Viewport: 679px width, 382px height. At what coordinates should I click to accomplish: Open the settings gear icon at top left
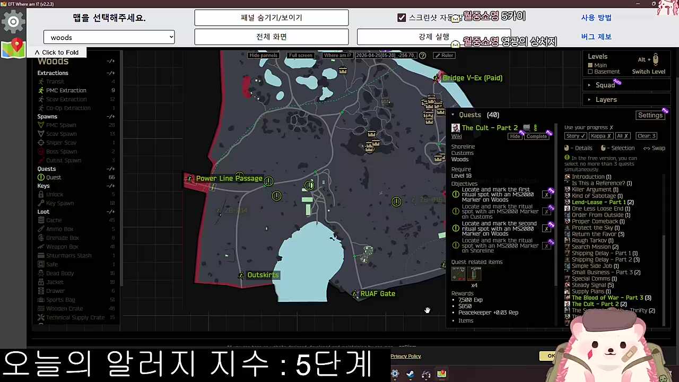tap(13, 22)
